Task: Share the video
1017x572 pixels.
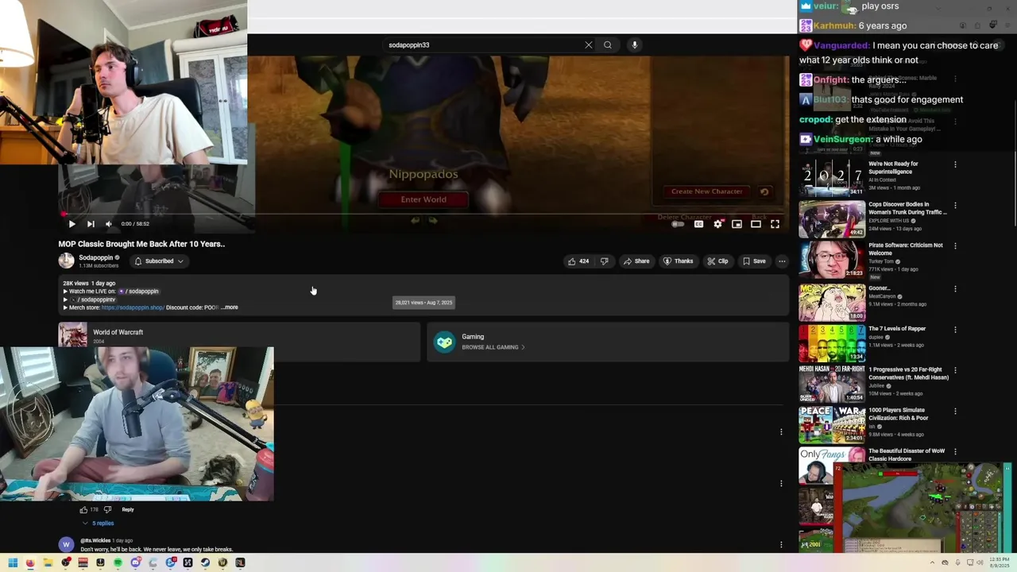Action: coord(636,261)
